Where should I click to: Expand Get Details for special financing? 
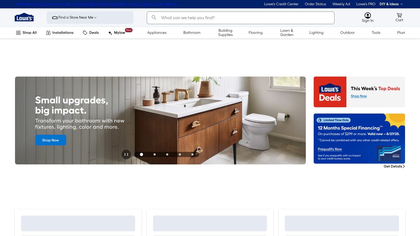click(394, 166)
